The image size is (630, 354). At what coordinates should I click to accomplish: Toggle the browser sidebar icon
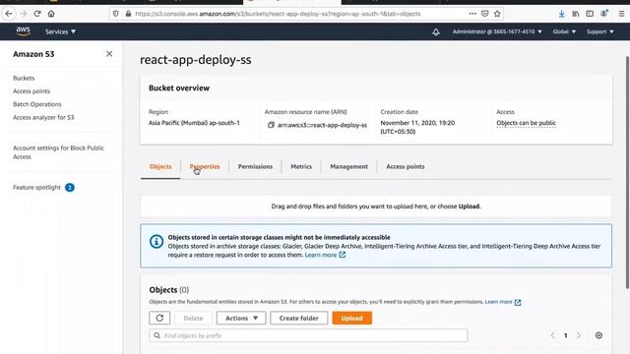[590, 14]
